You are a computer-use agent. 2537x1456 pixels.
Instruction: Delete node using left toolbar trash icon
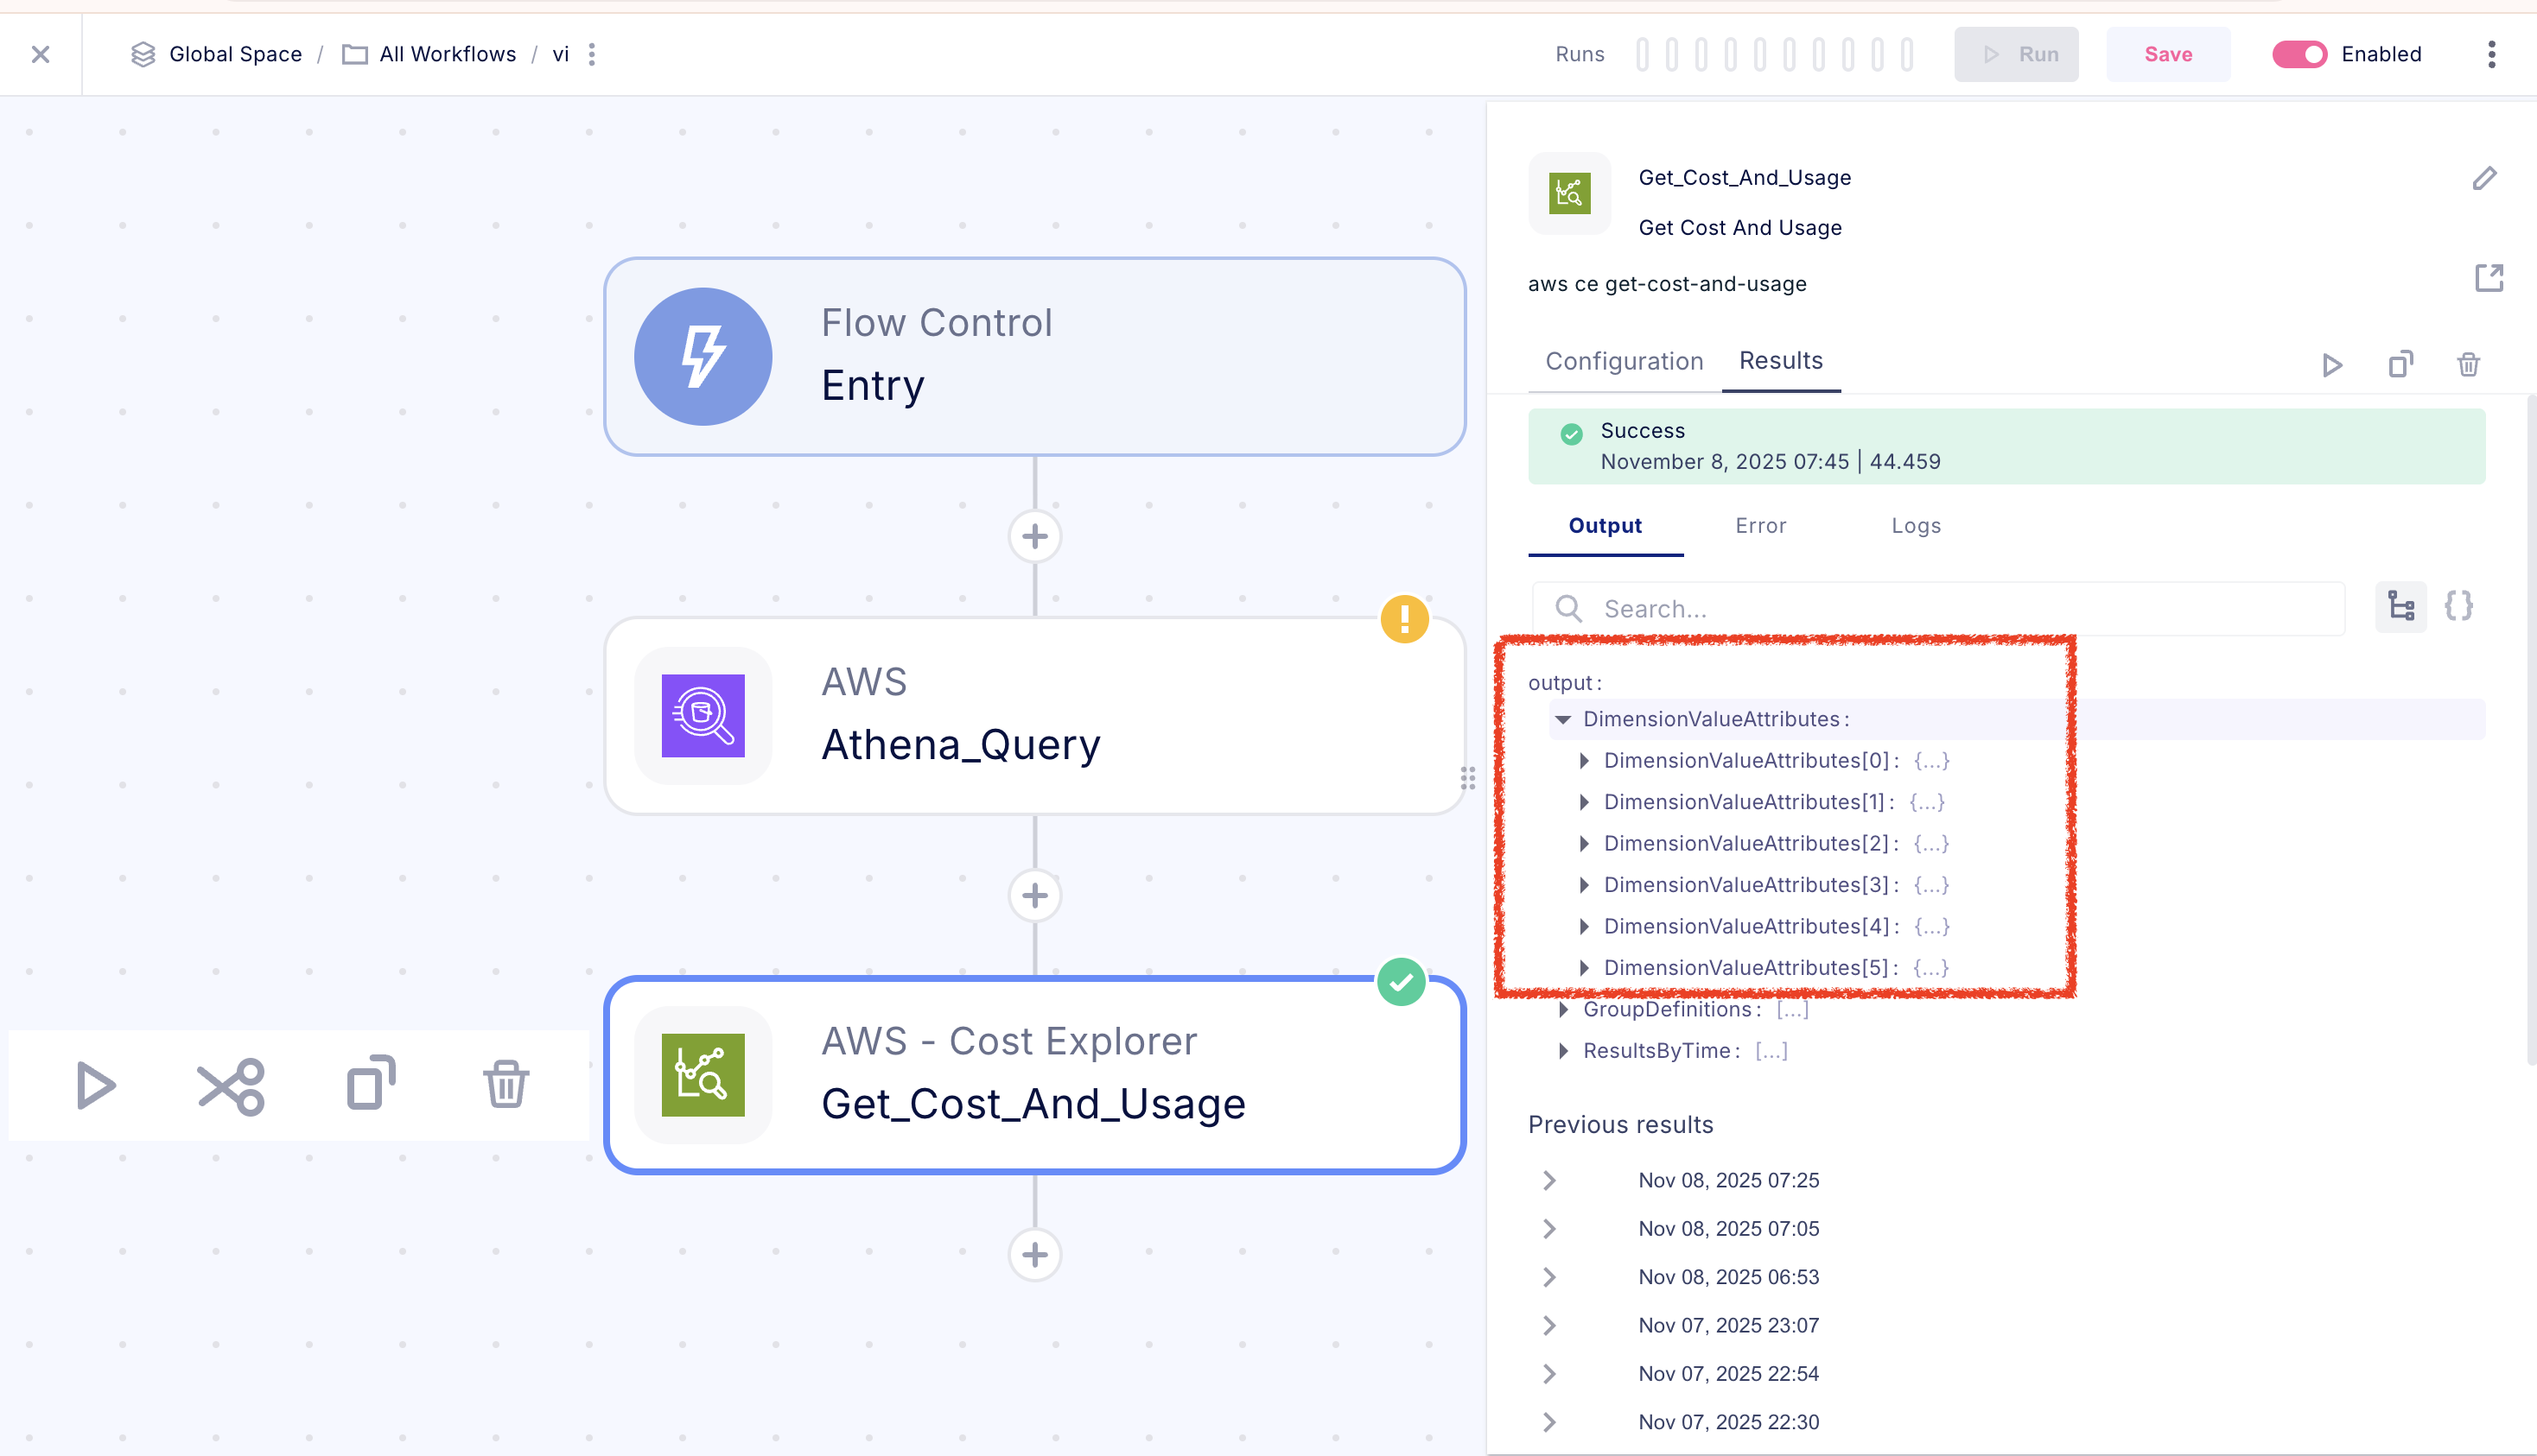coord(505,1085)
